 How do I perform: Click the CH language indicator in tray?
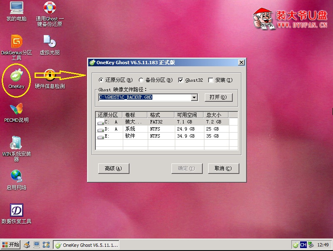pyautogui.click(x=304, y=245)
